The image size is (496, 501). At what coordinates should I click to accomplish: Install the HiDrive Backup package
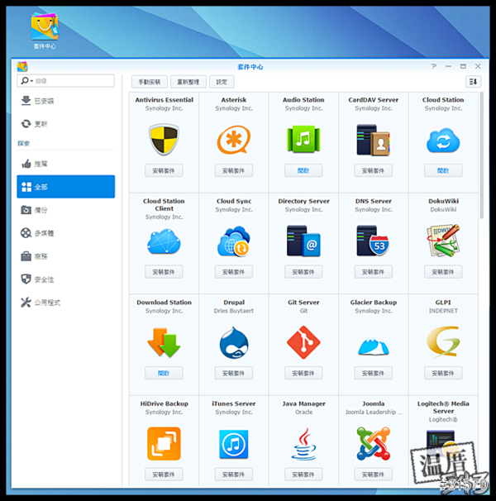(164, 475)
